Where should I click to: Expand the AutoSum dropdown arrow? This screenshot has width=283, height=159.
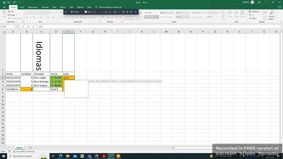pos(260,11)
